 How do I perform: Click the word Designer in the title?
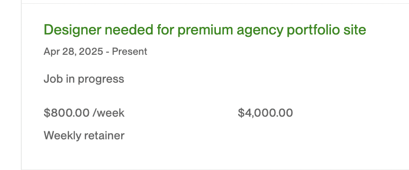(72, 30)
